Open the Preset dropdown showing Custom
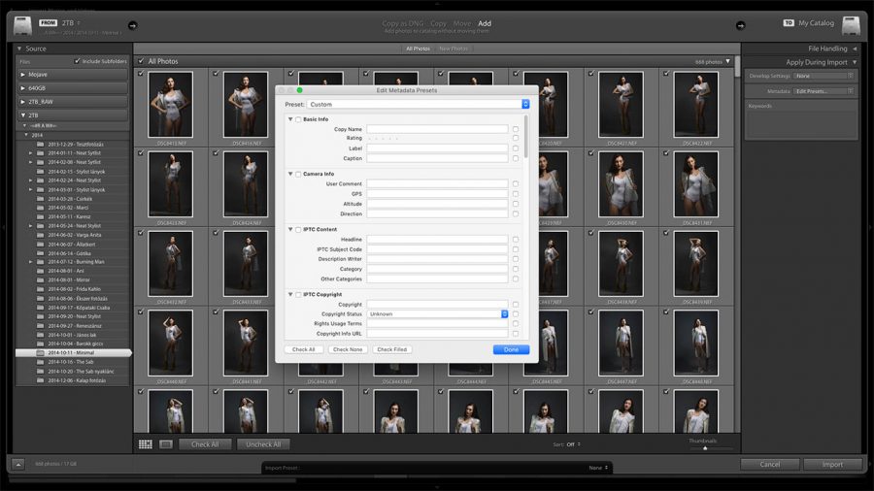The height and width of the screenshot is (491, 874). [419, 104]
